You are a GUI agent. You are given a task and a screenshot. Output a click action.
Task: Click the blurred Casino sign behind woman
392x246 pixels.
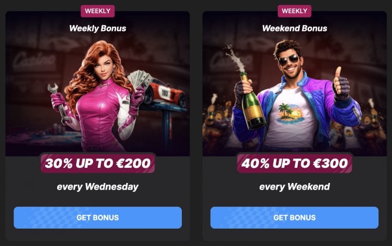pos(34,61)
